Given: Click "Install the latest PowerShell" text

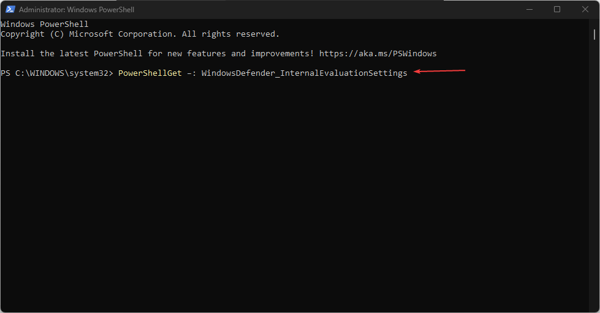Looking at the screenshot, I should click(x=72, y=54).
